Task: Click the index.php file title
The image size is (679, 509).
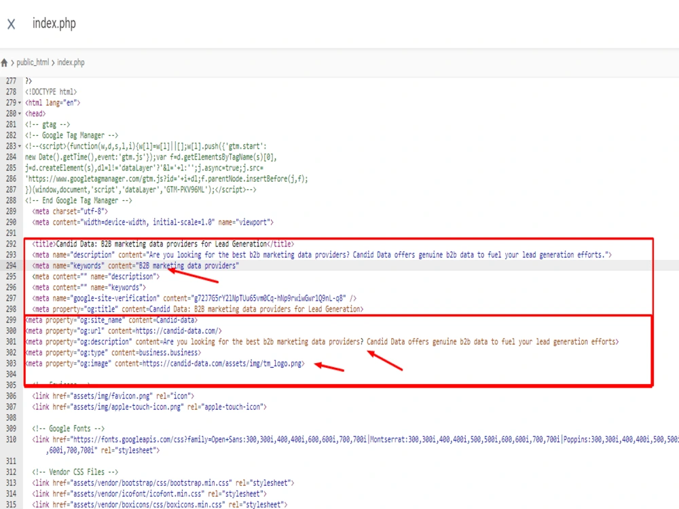Action: coord(54,23)
